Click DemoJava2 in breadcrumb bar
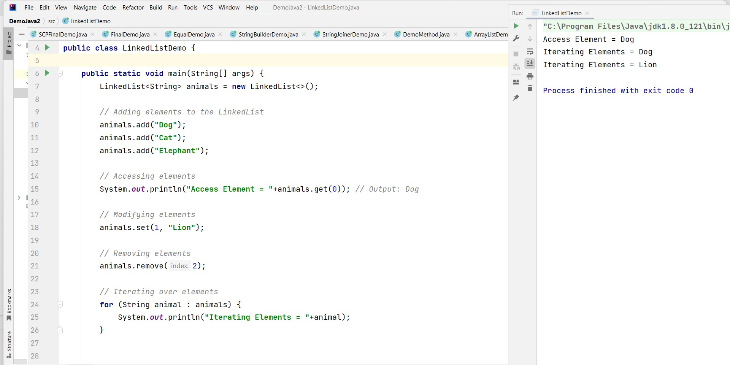730x365 pixels. [24, 21]
